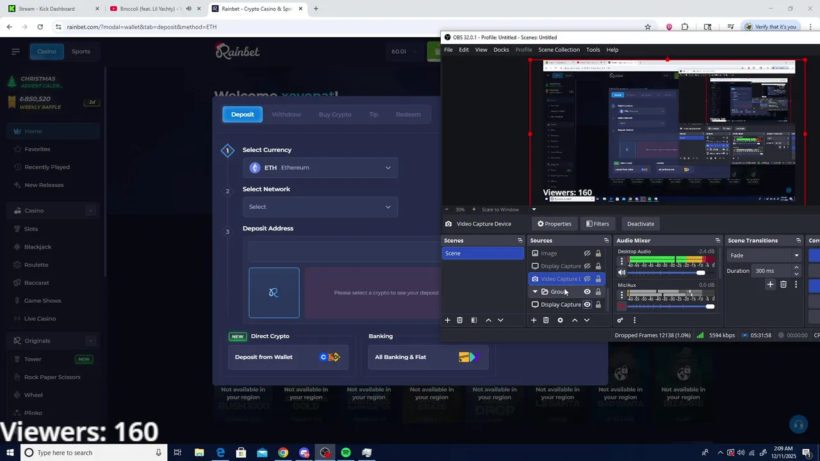This screenshot has width=820, height=461.
Task: Show the Image source via eye icon
Action: (587, 254)
